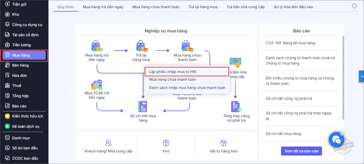This screenshot has height=164, width=364.
Task: Open Mua hàng chưa thanh toán bag icon
Action: point(187,46)
